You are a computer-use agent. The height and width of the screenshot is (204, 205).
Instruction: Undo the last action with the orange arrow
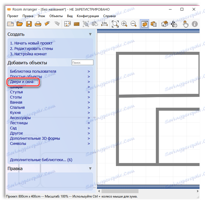(x=47, y=24)
